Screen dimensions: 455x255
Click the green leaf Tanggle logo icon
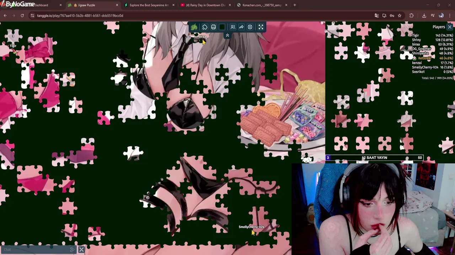194,27
